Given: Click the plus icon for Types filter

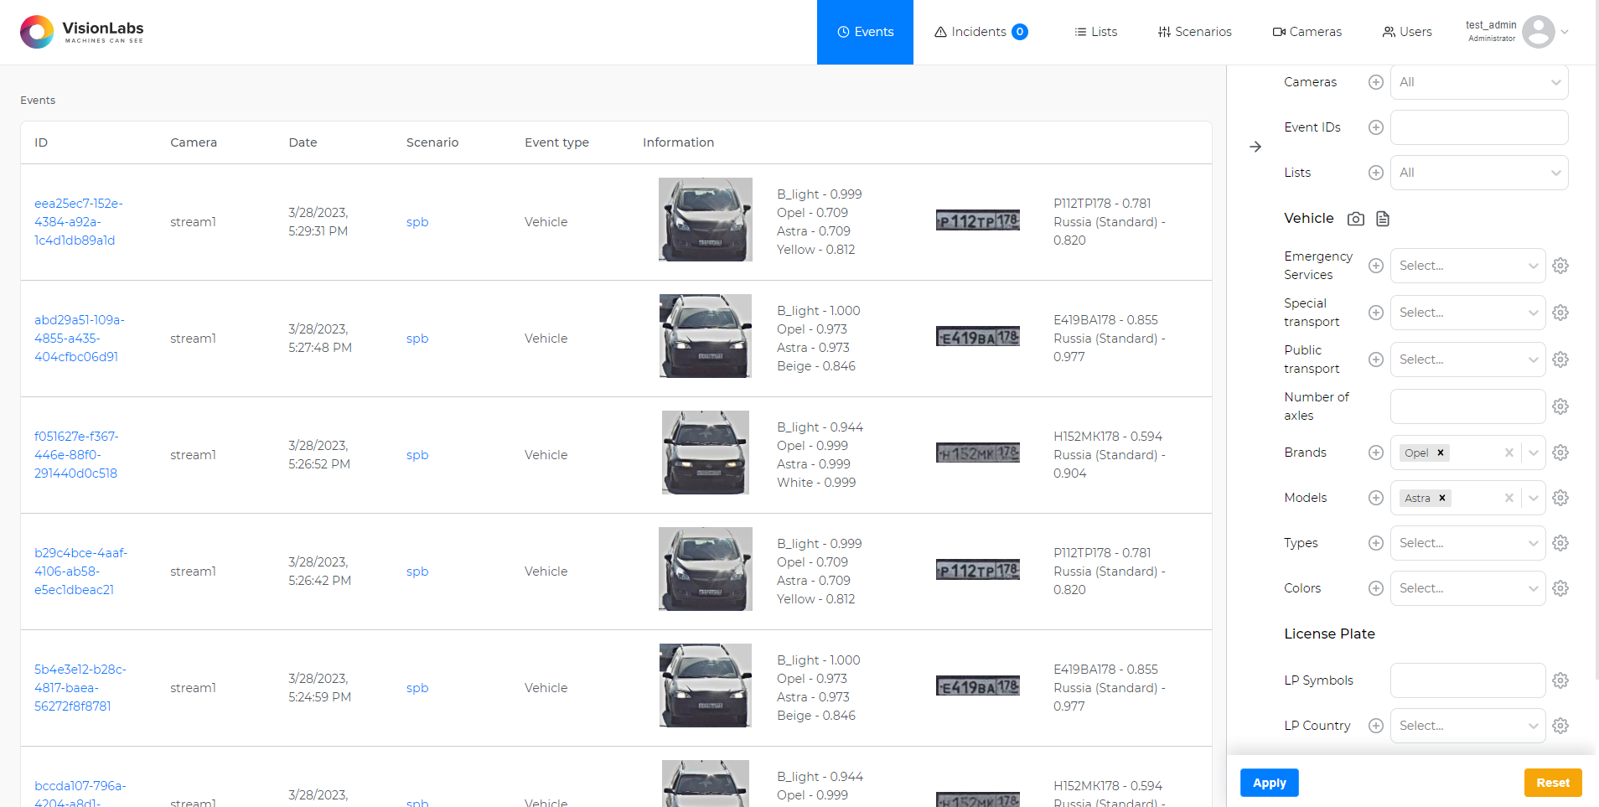Looking at the screenshot, I should point(1376,543).
